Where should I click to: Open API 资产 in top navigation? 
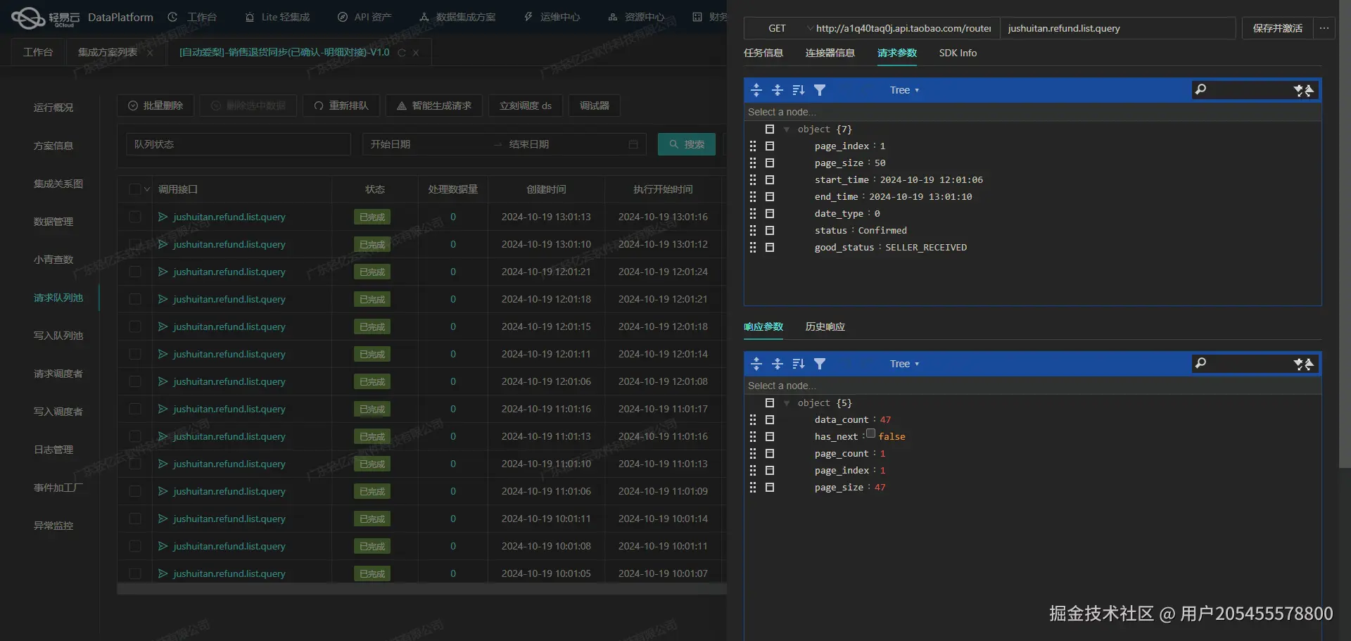(364, 17)
